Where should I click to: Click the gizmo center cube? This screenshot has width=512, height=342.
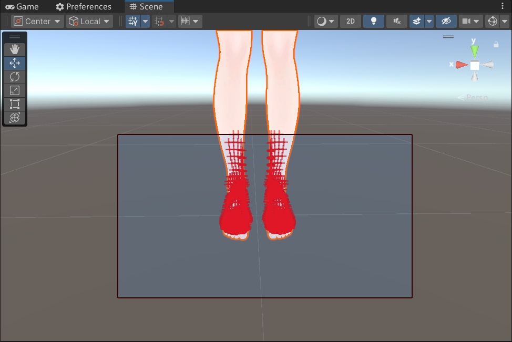point(475,65)
